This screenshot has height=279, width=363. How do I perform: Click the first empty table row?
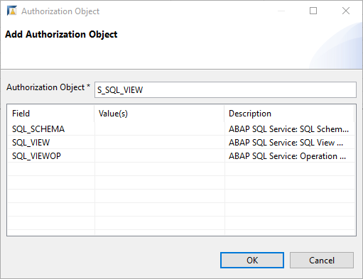tap(181, 169)
